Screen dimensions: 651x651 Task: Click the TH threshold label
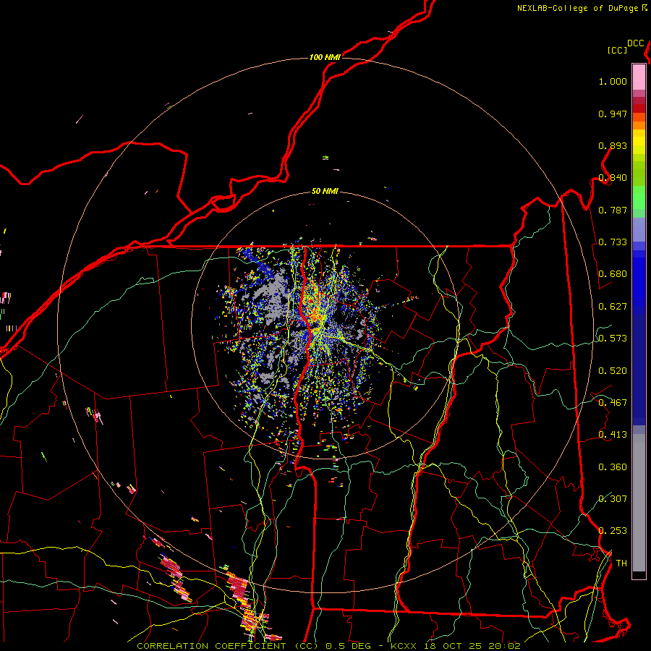pyautogui.click(x=621, y=563)
